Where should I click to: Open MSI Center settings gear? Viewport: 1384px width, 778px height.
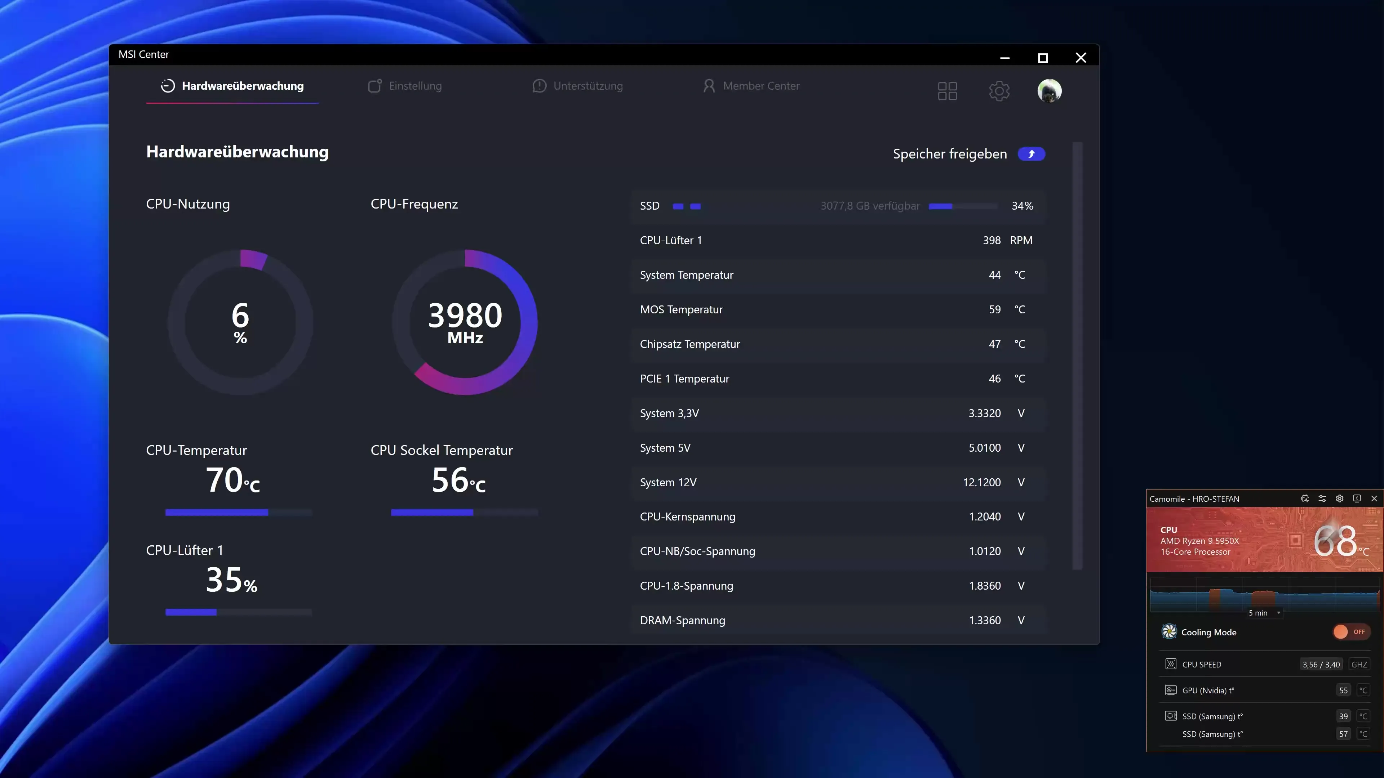click(999, 91)
